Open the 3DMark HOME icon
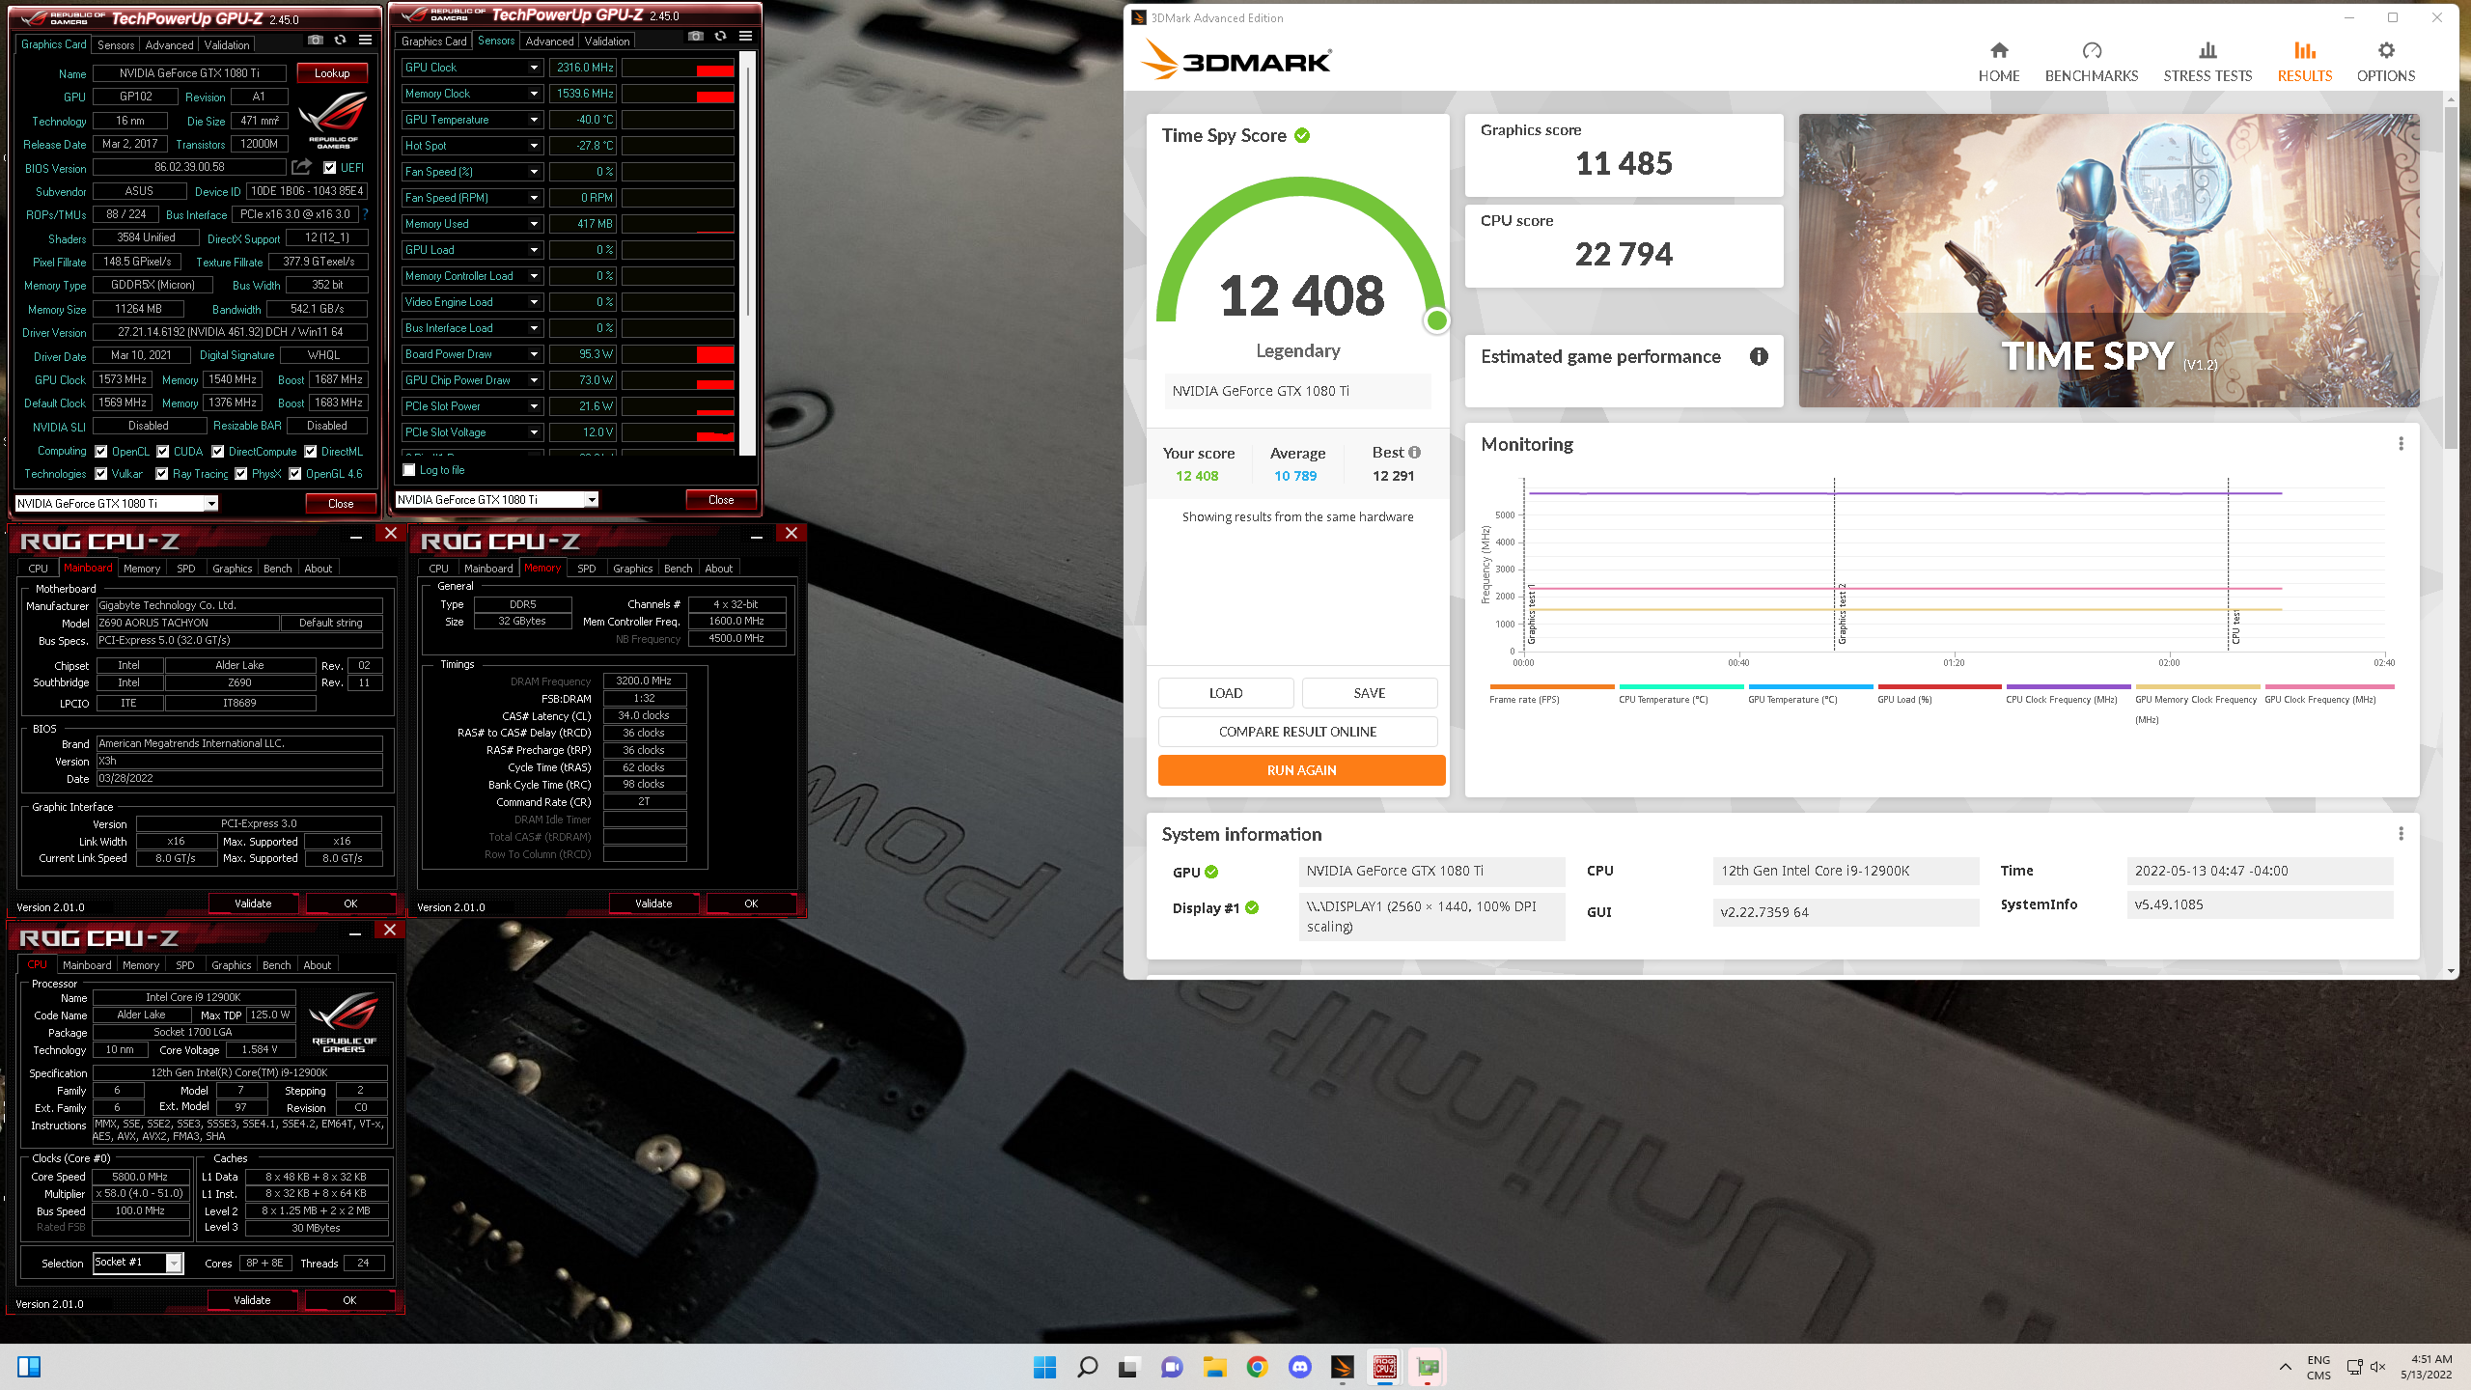This screenshot has height=1390, width=2471. pyautogui.click(x=1999, y=50)
